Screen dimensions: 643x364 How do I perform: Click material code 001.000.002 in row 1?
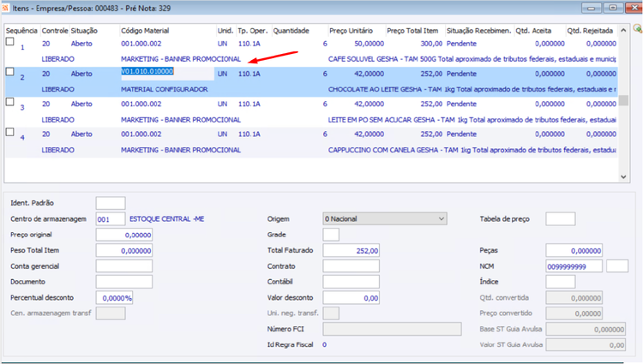click(x=141, y=44)
